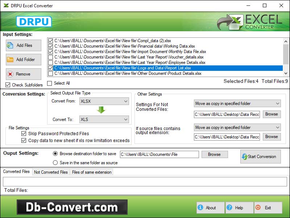Click the Excel Converter logo in banner
This screenshot has width=290, height=218.
(x=250, y=22)
